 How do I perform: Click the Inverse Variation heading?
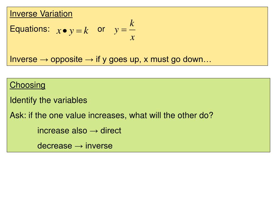point(41,14)
